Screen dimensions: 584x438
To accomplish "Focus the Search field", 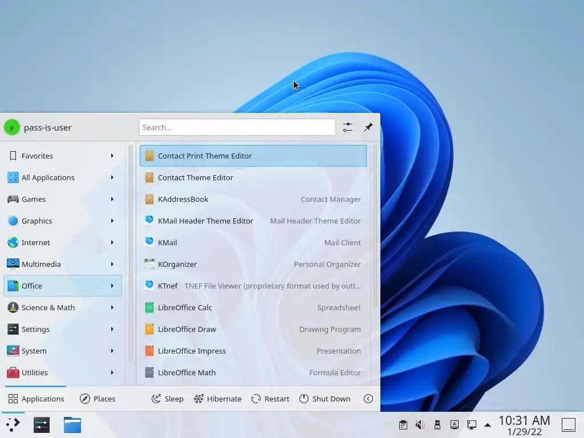I will (237, 127).
